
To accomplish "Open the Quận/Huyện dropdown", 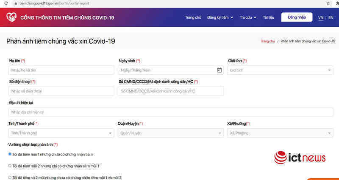I will (171, 133).
